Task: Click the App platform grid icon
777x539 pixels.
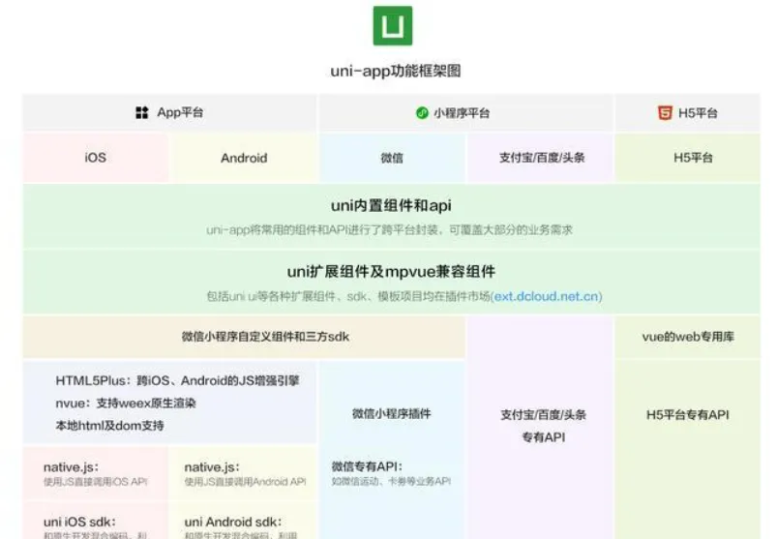Action: (141, 112)
